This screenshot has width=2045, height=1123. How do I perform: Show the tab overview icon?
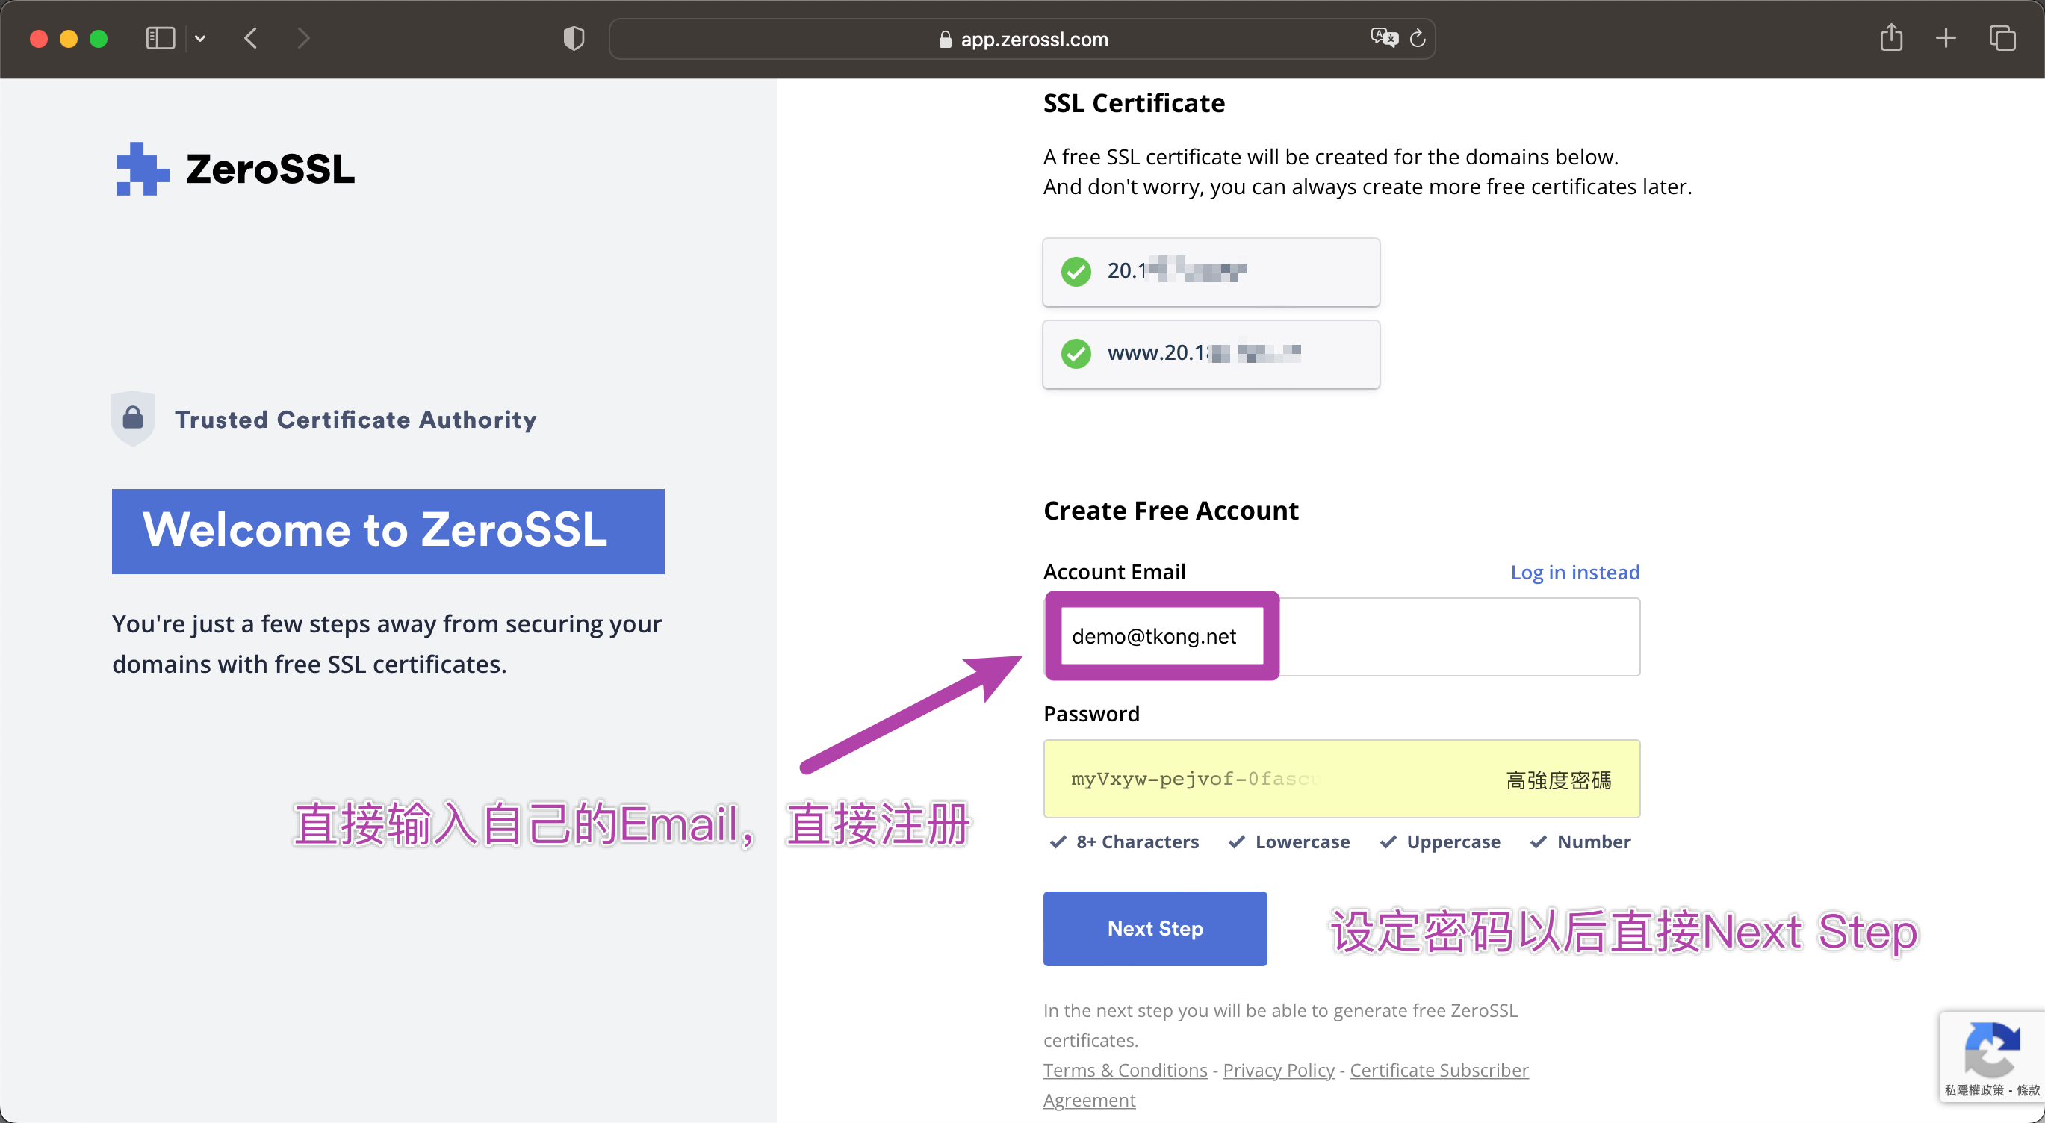click(x=2002, y=37)
